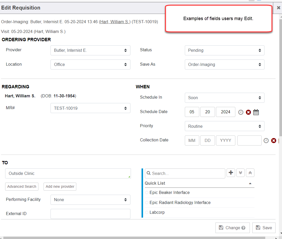Click the Schedule Date clock icon

(241, 112)
